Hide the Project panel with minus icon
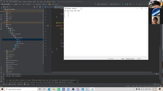This screenshot has height=91, width=163. (42, 7)
